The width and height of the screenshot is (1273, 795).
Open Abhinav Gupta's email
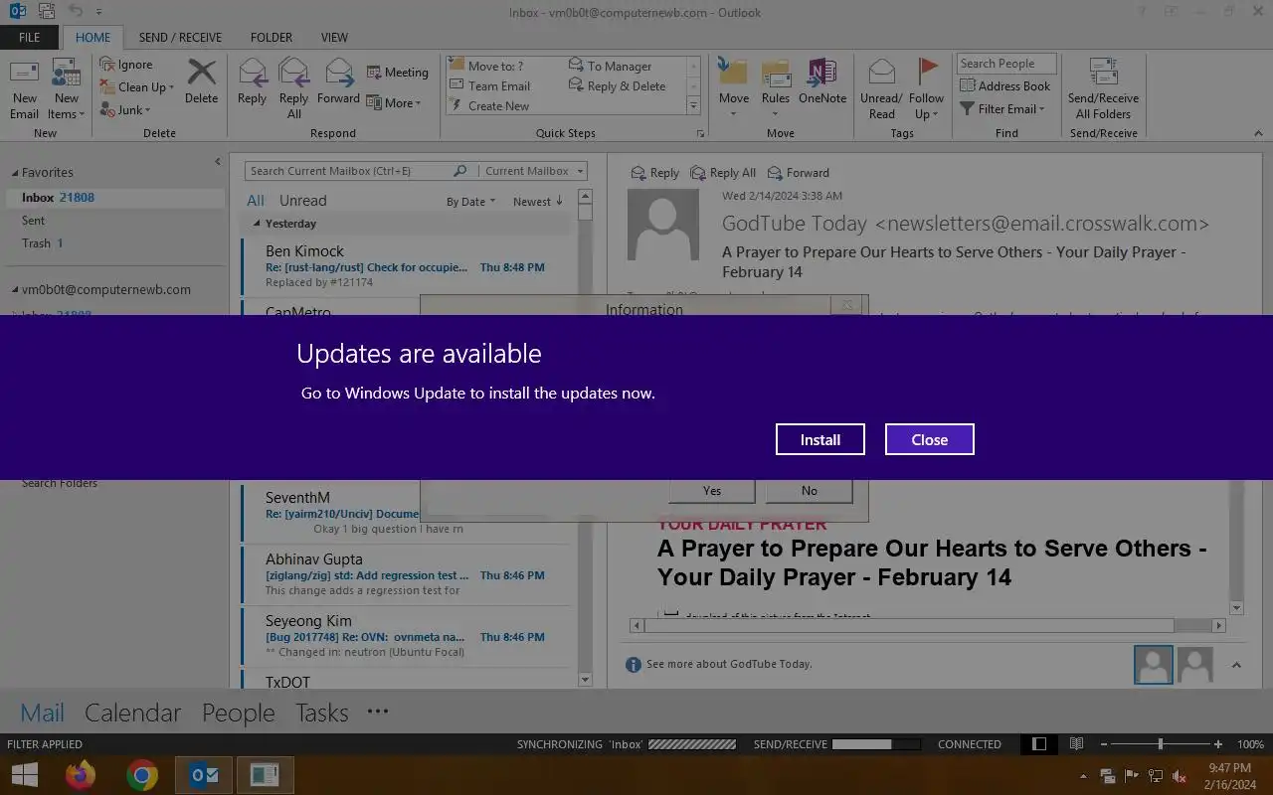point(406,574)
